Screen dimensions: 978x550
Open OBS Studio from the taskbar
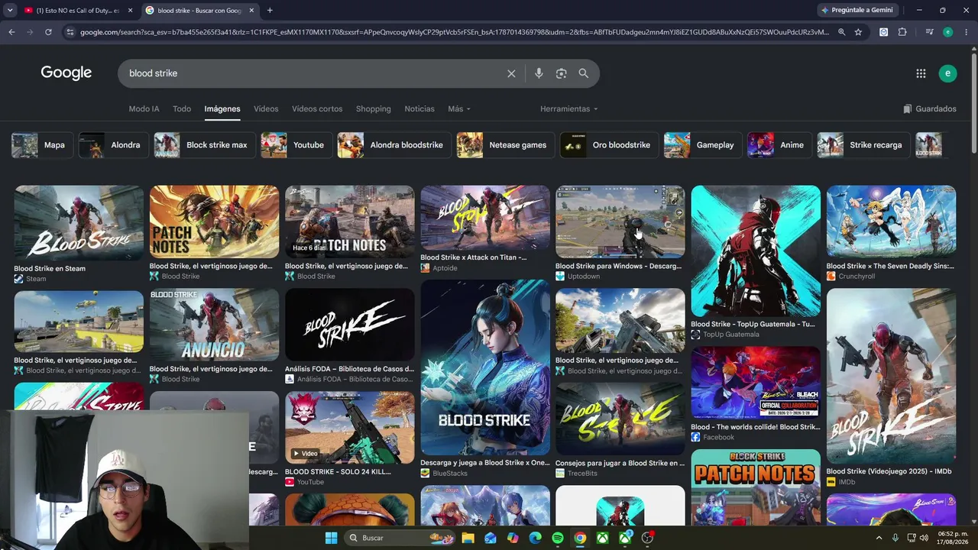tap(647, 538)
